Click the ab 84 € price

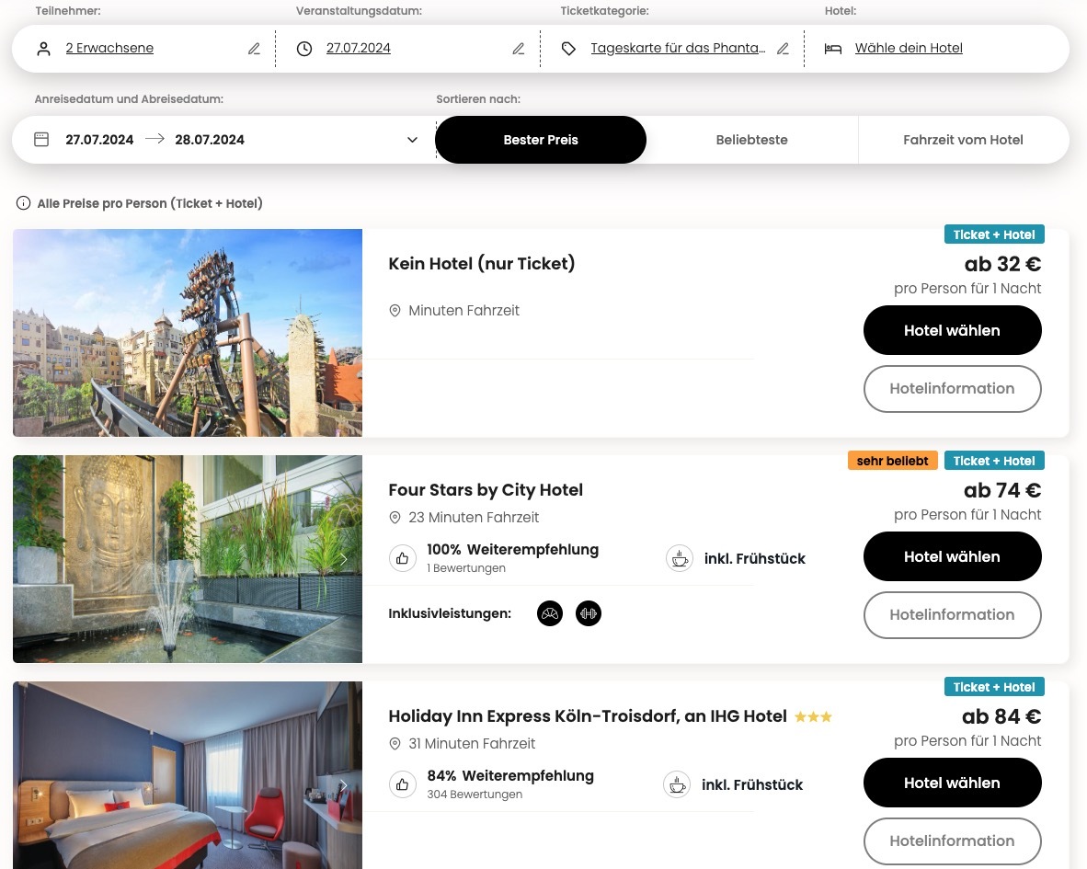point(1001,716)
